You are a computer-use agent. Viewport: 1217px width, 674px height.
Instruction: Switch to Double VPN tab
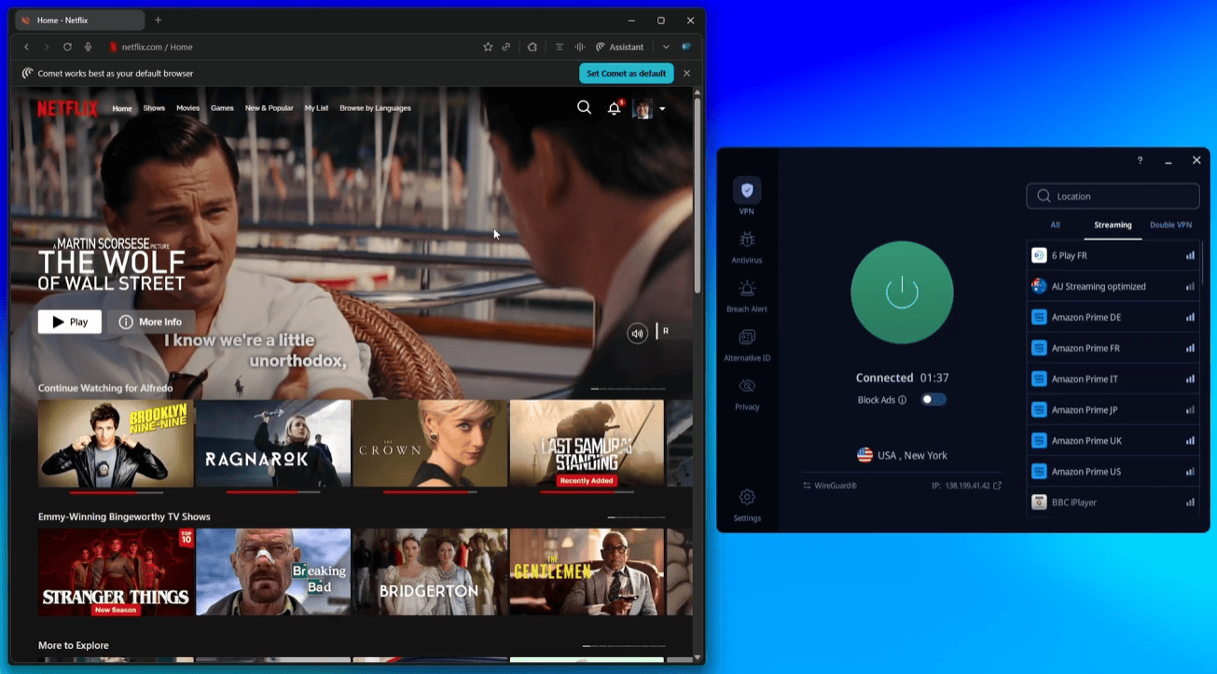[1170, 225]
